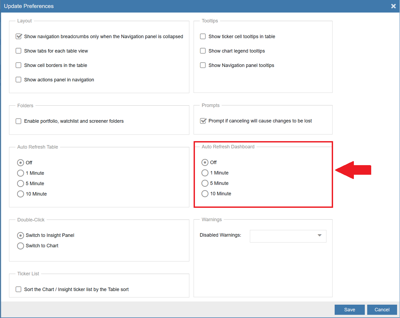Select 10 Minute for Auto Refresh Table

pyautogui.click(x=21, y=194)
